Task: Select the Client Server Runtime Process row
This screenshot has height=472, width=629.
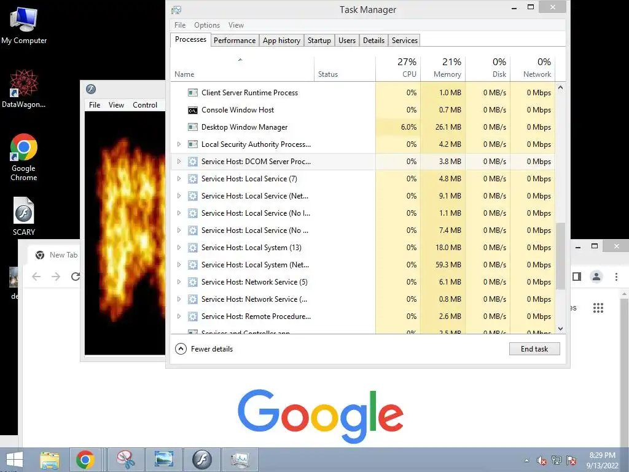Action: (x=362, y=93)
